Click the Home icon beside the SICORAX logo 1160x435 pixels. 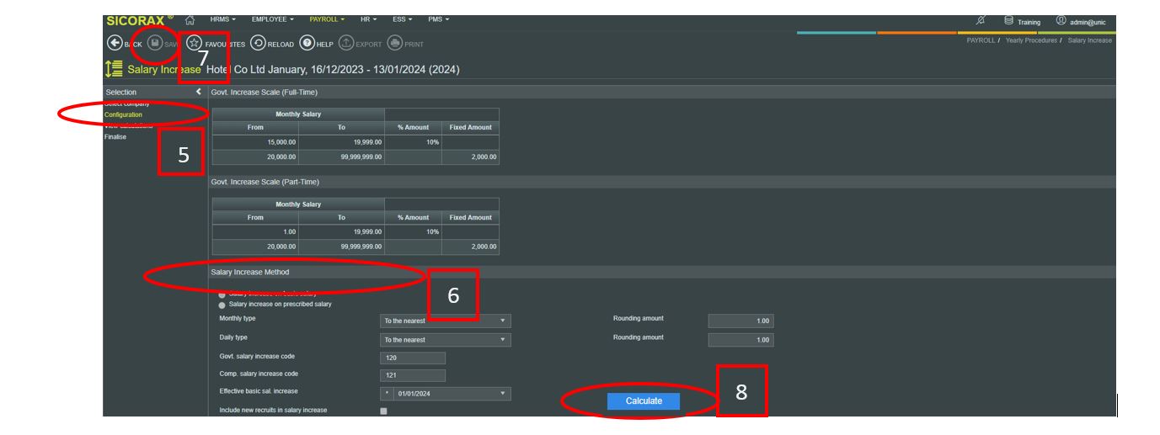[x=190, y=20]
